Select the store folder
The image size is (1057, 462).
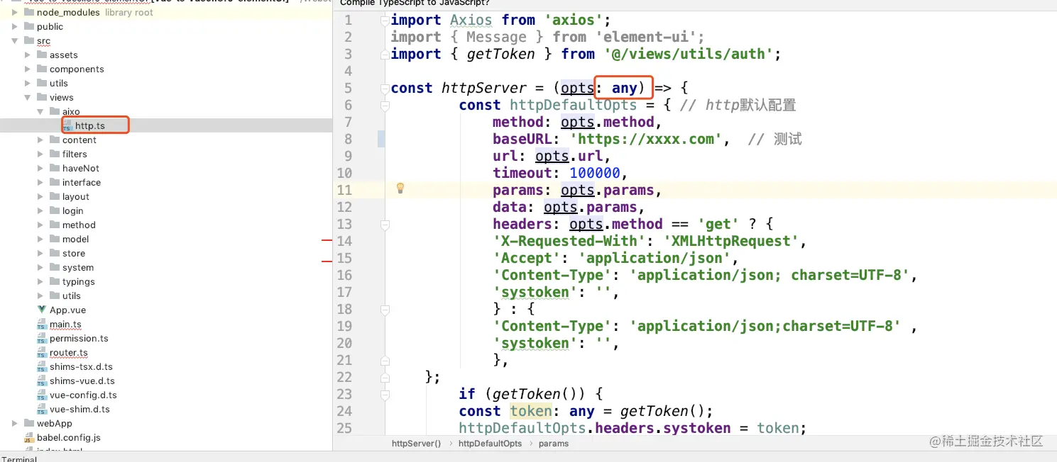pos(74,253)
